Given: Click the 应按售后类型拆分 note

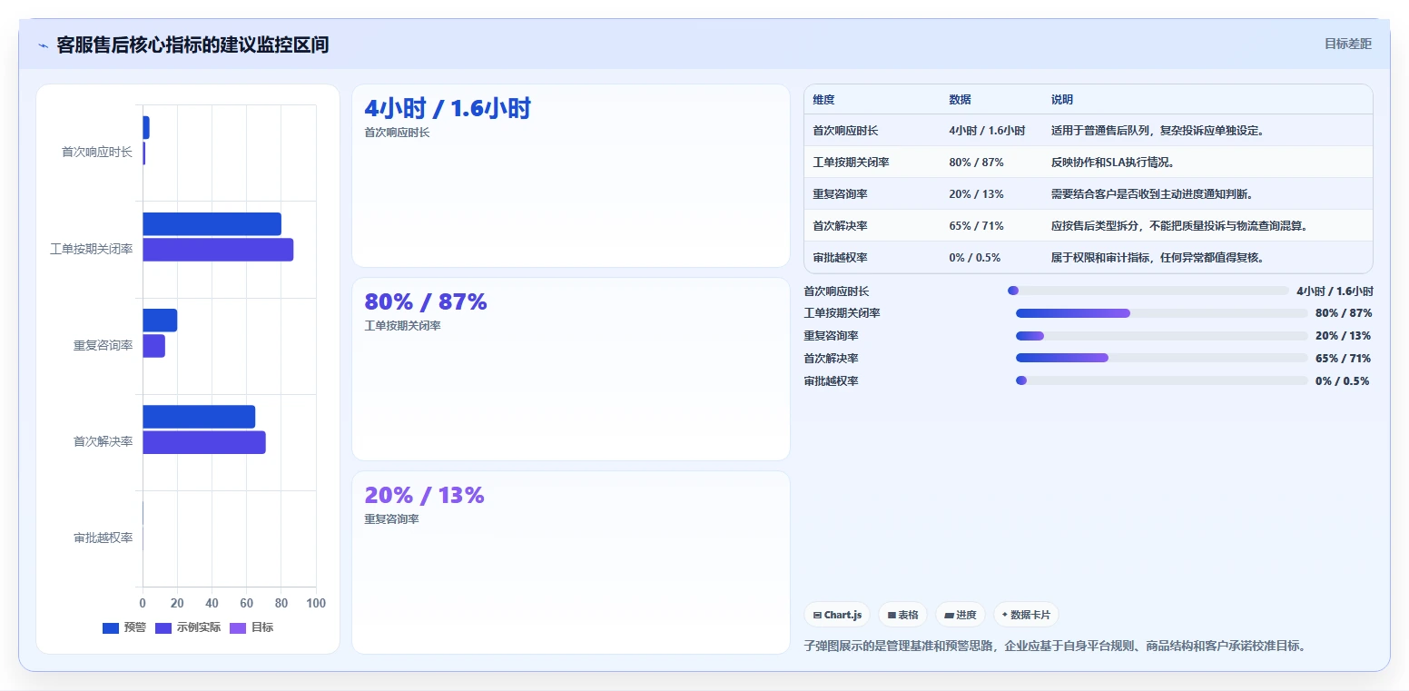Looking at the screenshot, I should point(1179,226).
